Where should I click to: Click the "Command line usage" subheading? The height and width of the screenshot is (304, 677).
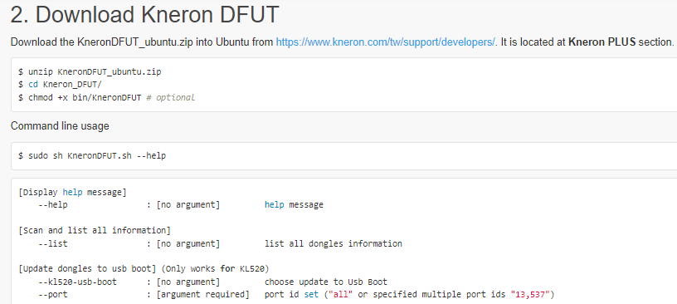click(60, 126)
